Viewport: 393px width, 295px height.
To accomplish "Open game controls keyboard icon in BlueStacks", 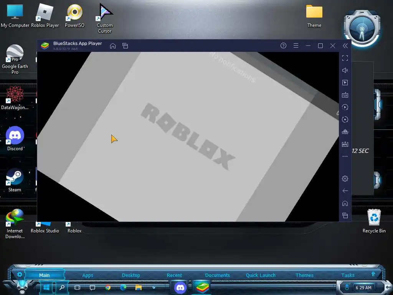I will (x=345, y=95).
